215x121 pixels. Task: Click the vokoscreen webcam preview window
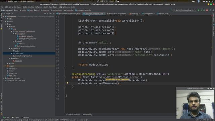click(195, 104)
